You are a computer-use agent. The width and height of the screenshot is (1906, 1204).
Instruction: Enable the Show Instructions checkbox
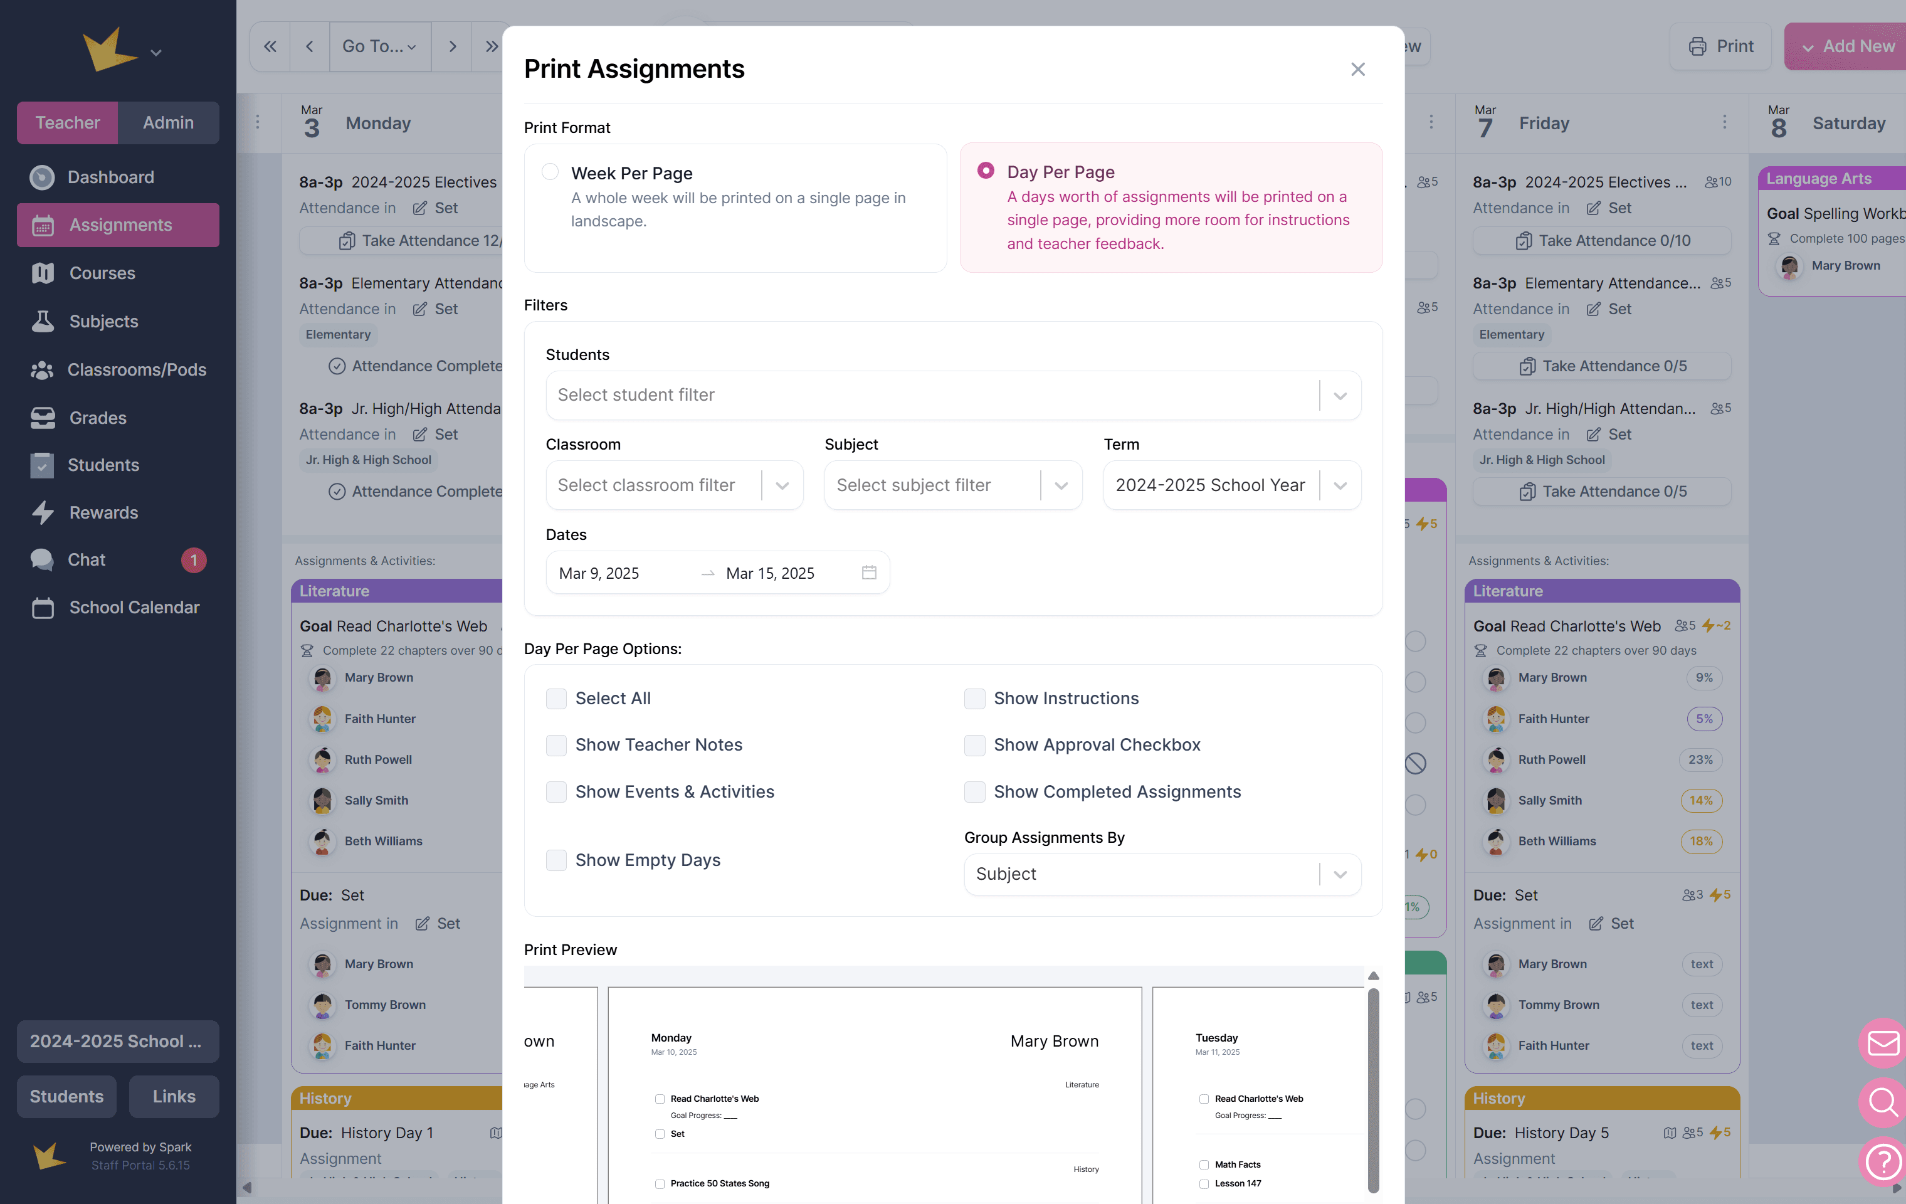coord(974,698)
